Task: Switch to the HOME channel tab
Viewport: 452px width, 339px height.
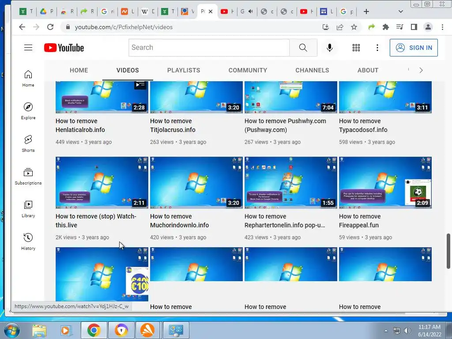Action: (x=79, y=70)
